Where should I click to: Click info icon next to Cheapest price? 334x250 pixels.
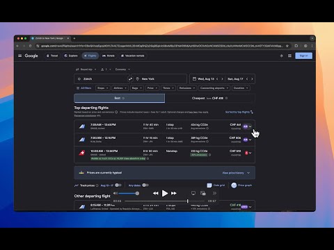tap(226, 99)
